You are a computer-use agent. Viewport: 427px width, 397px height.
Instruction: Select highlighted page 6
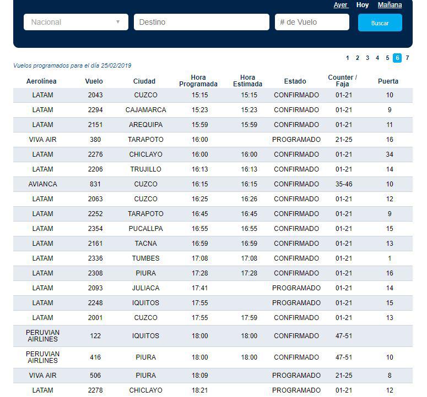point(397,58)
